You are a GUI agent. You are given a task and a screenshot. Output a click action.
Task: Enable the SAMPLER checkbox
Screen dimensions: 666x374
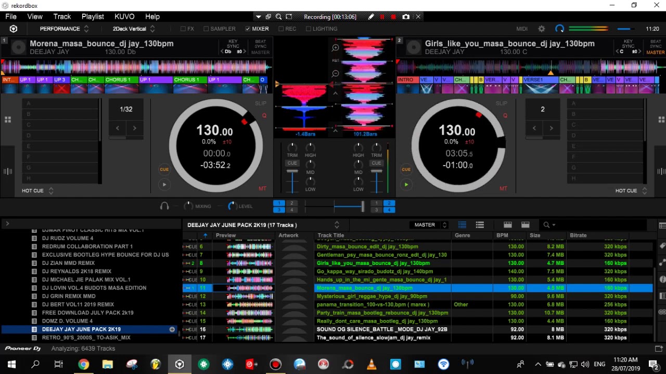coord(206,29)
